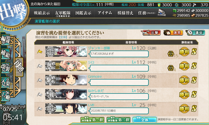Viewport: 209px width, 125px height.
Task: Select なかしまだ fleet banner thumbnail
Action: pos(66,94)
